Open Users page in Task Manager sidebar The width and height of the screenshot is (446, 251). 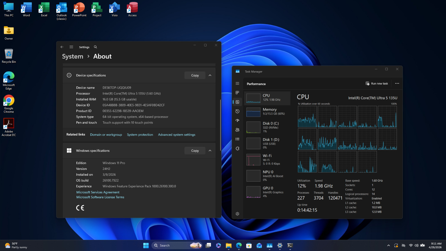pos(237,130)
